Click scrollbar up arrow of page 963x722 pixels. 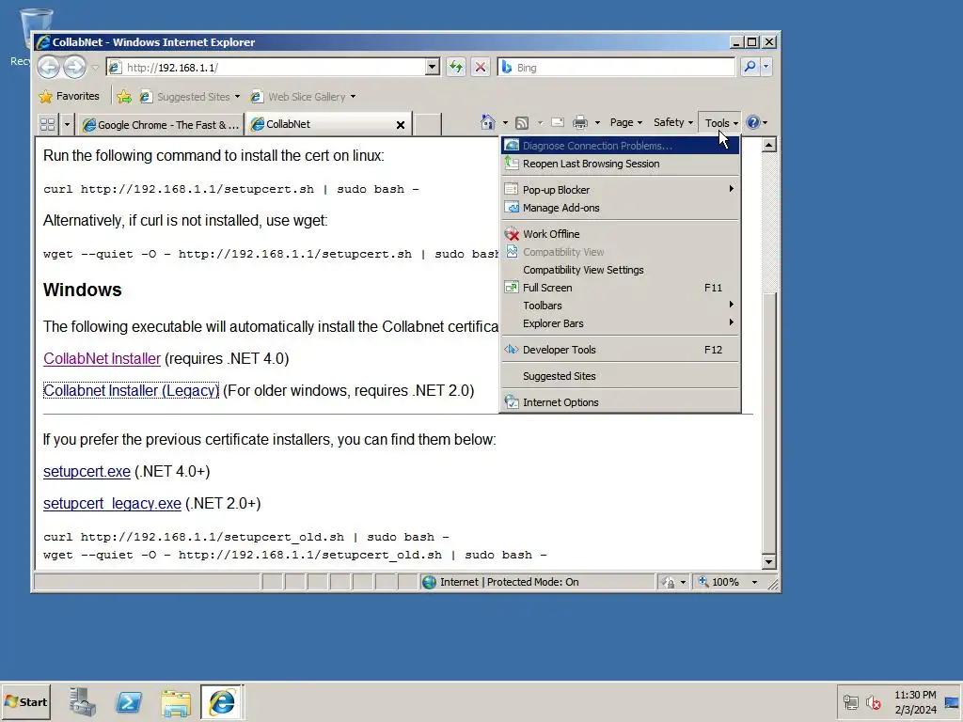coord(768,145)
